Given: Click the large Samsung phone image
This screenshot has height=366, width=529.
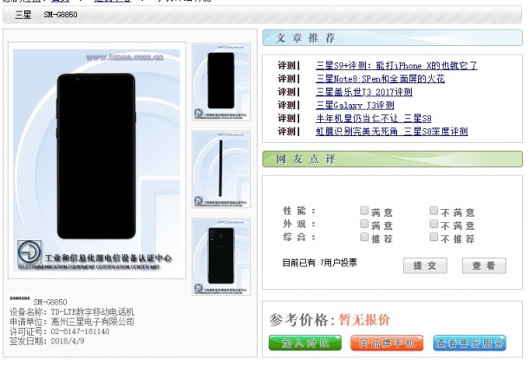Looking at the screenshot, I should click(98, 160).
